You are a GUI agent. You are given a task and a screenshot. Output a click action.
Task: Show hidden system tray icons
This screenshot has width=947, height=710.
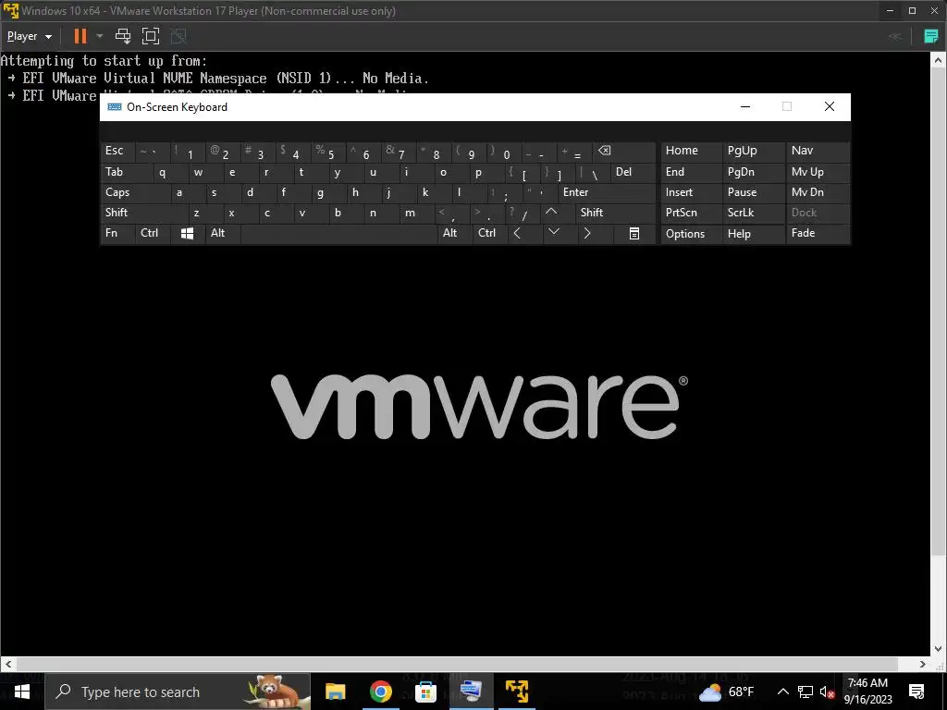click(782, 692)
